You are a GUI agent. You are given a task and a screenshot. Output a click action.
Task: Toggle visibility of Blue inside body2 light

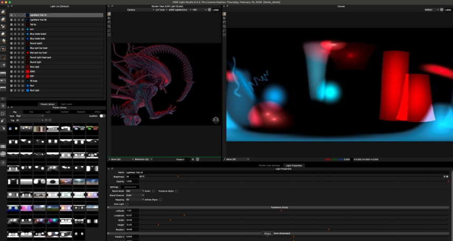click(x=11, y=34)
